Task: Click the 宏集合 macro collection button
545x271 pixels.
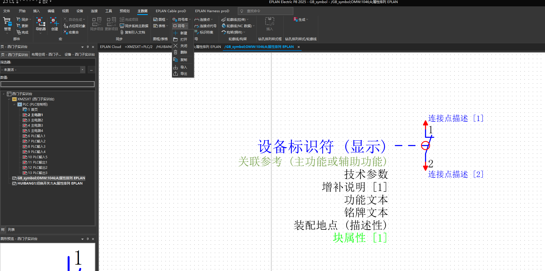Action: pos(71,32)
